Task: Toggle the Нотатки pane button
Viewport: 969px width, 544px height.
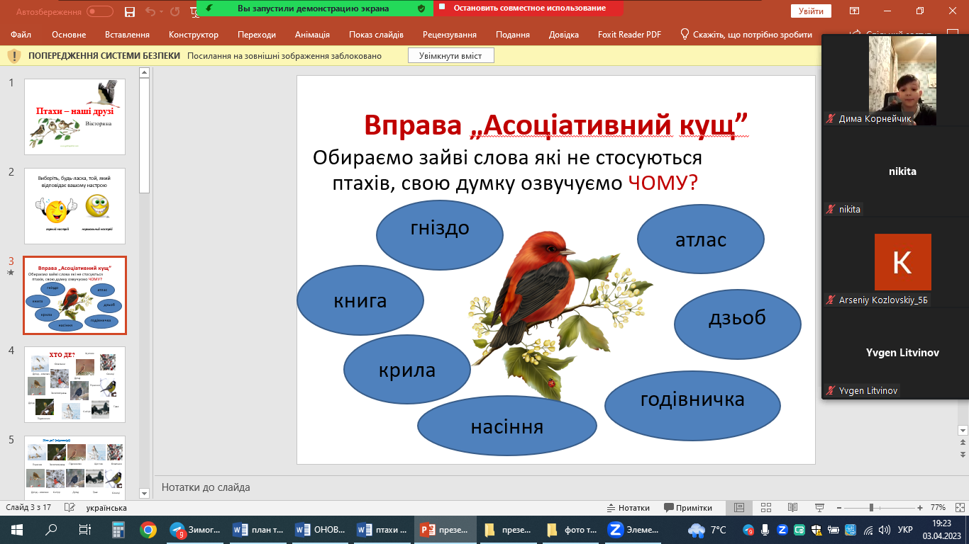Action: coord(629,508)
